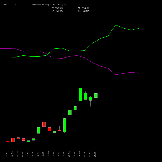Screen dimensions: 162x162
Task: Select the 04 Feb date label
Action: pyautogui.click(x=12, y=154)
